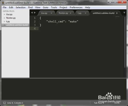Image resolution: width=128 pixels, height=106 pixels.
Task: Go to next tab with right arrow
Action: coord(35,13)
